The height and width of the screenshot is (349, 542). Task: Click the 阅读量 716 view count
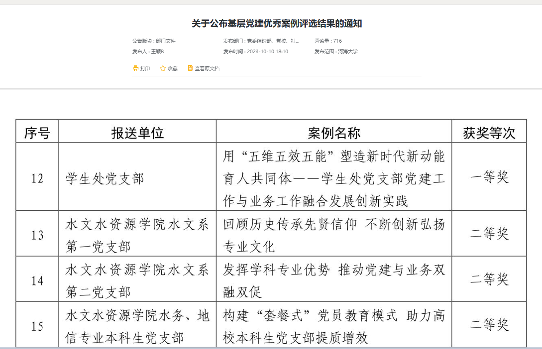(328, 41)
